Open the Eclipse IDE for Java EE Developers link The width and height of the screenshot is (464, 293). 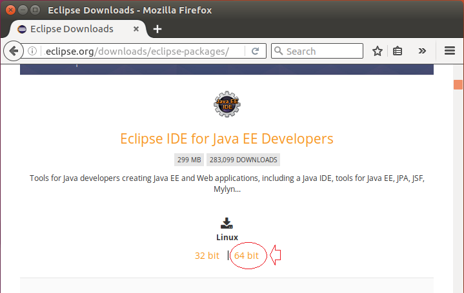(227, 139)
